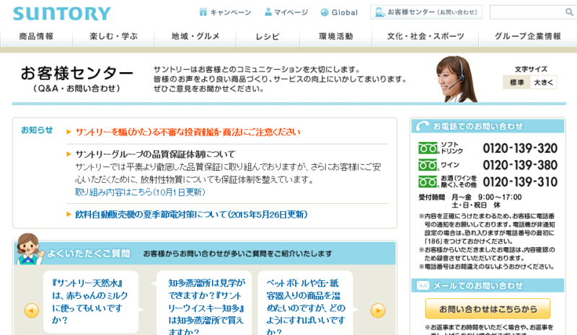Open the レシピ menu
Viewport: 577px width, 335px height.
pyautogui.click(x=268, y=37)
